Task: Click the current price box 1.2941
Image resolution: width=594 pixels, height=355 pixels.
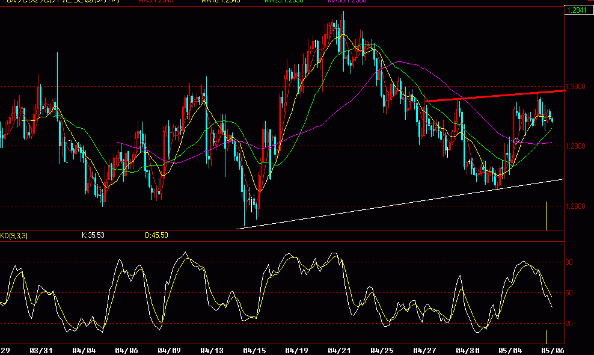Action: click(578, 10)
